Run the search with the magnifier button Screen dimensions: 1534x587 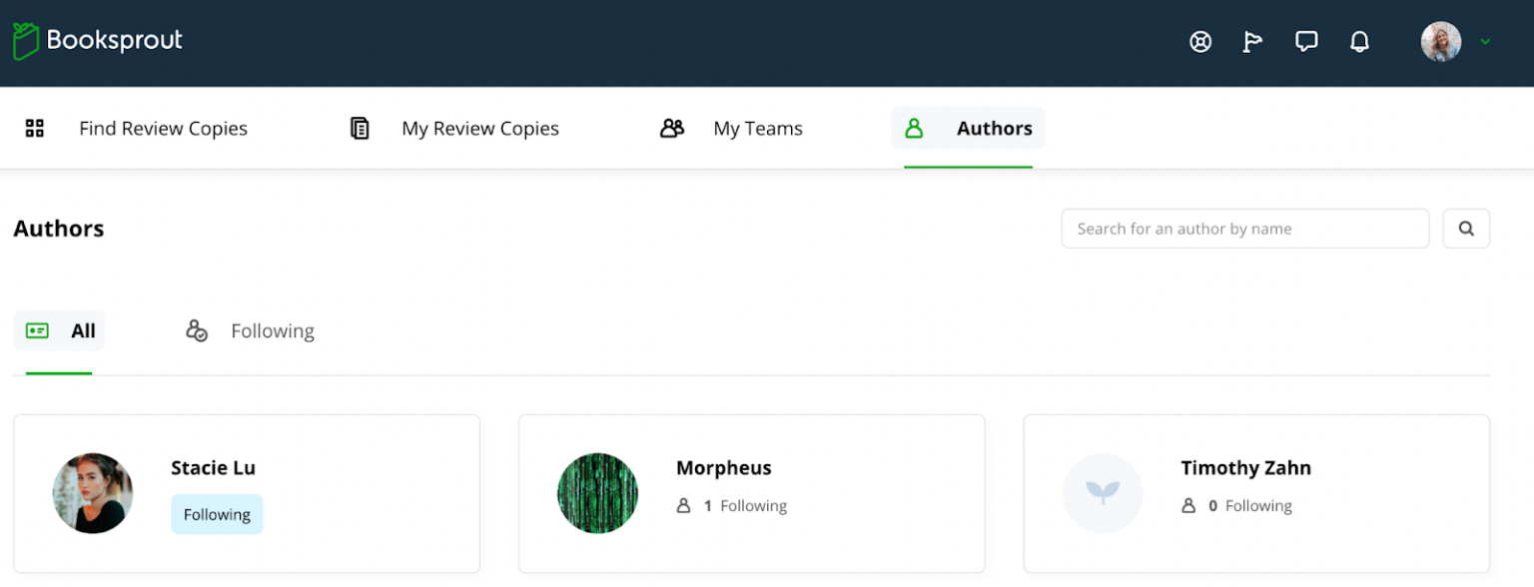tap(1466, 228)
